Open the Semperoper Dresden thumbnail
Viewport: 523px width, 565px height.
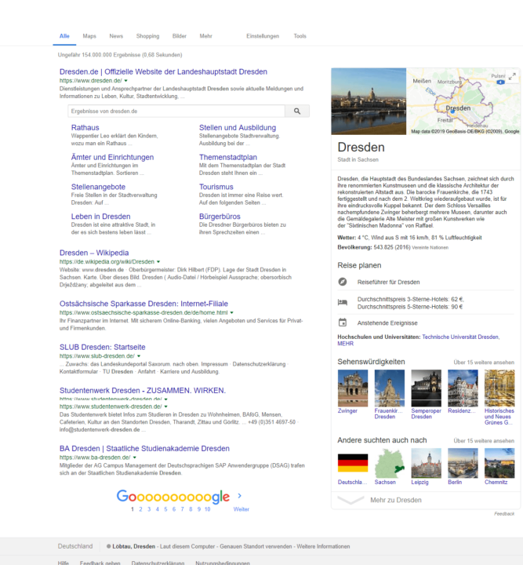pyautogui.click(x=427, y=388)
